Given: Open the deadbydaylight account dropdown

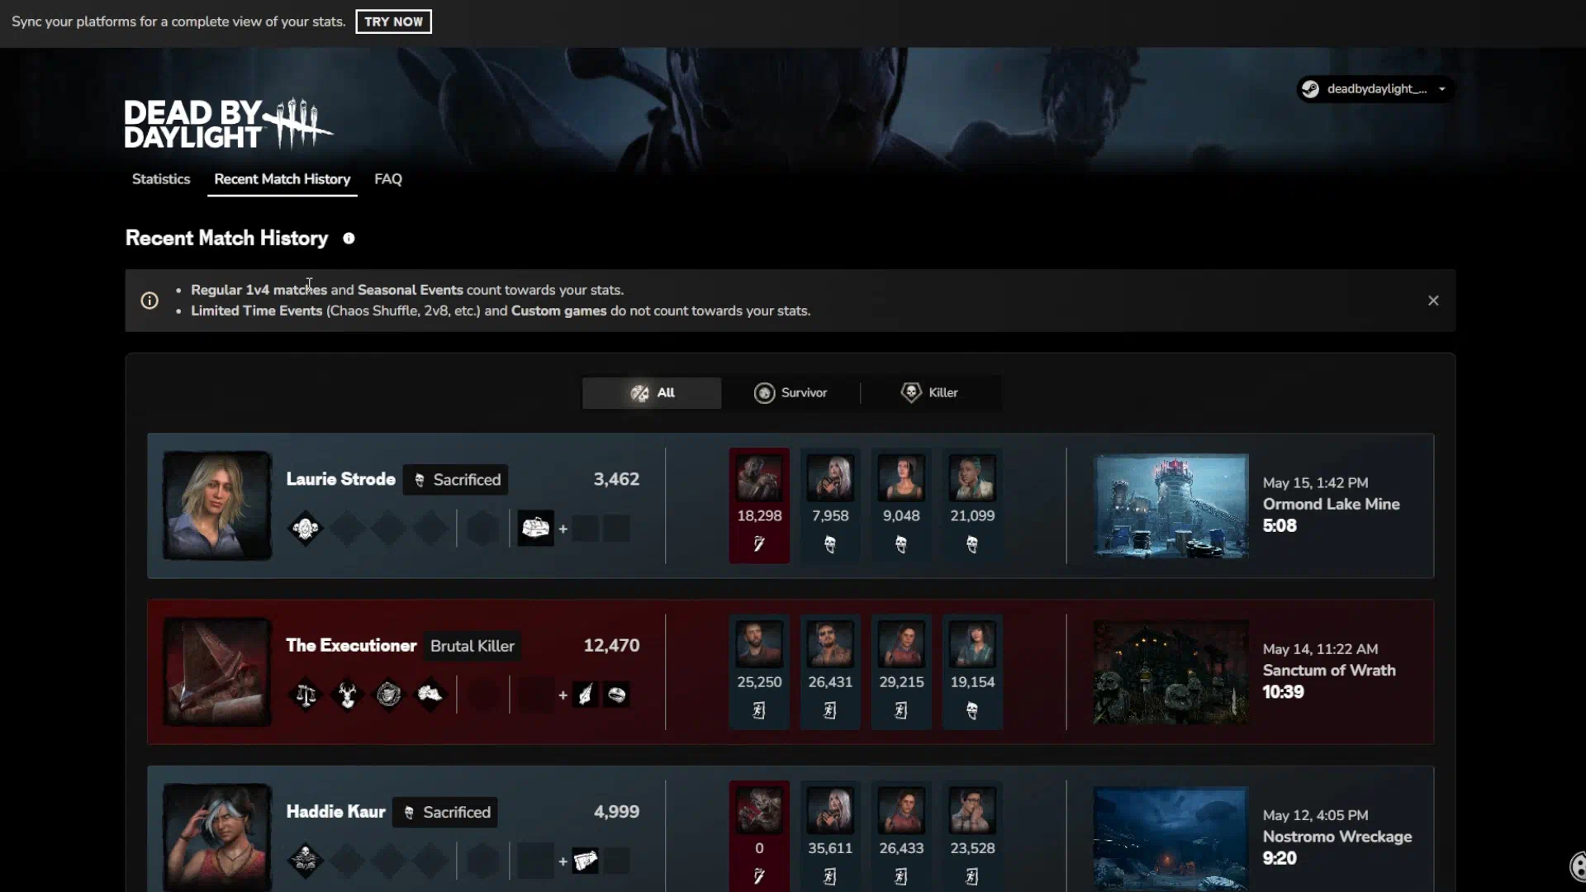Looking at the screenshot, I should coord(1375,89).
